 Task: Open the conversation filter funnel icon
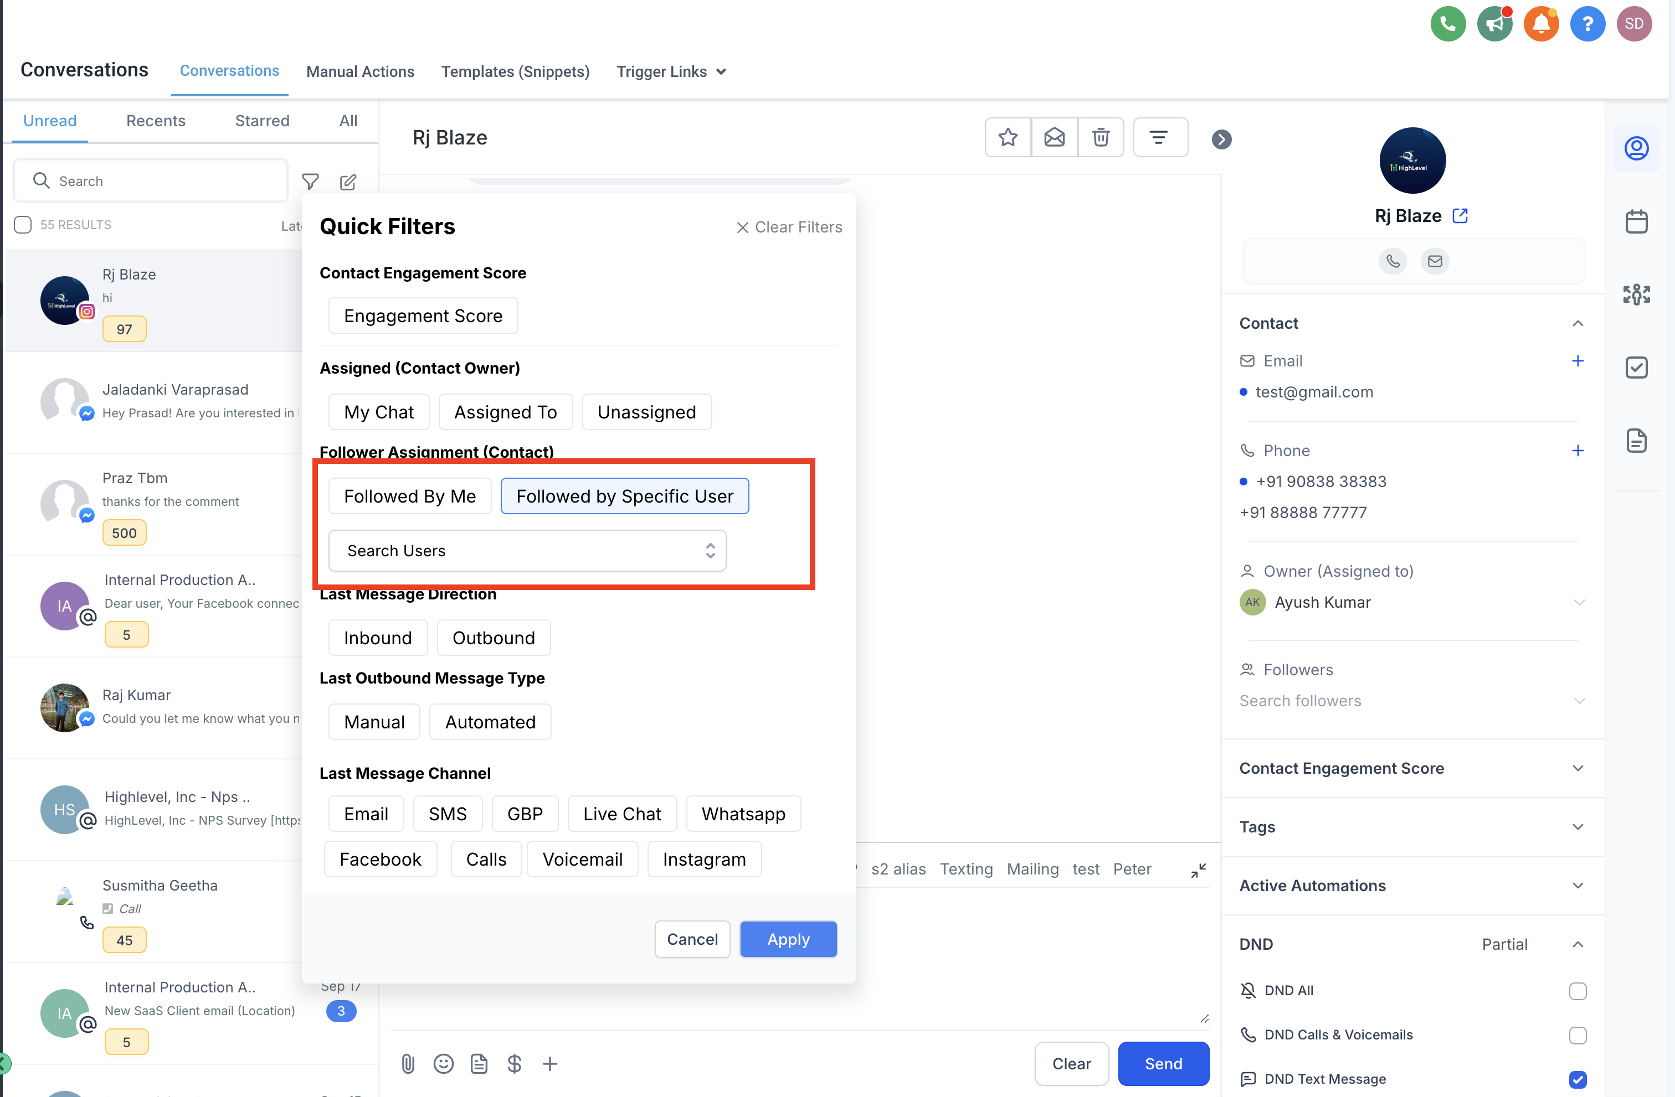tap(310, 182)
